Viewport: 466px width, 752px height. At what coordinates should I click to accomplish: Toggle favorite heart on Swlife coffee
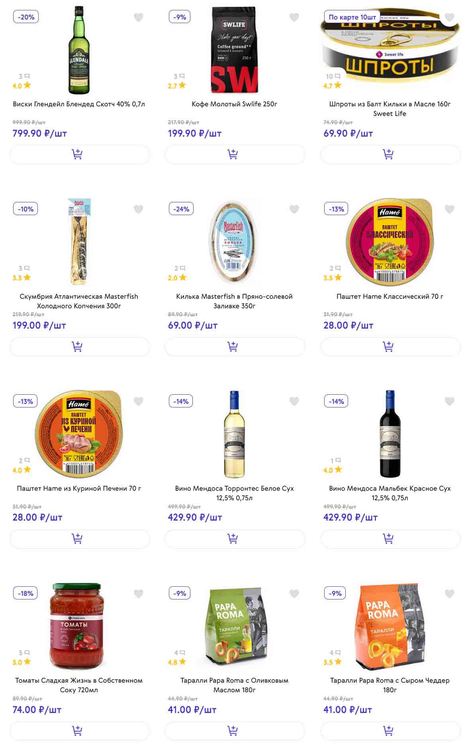click(x=294, y=17)
